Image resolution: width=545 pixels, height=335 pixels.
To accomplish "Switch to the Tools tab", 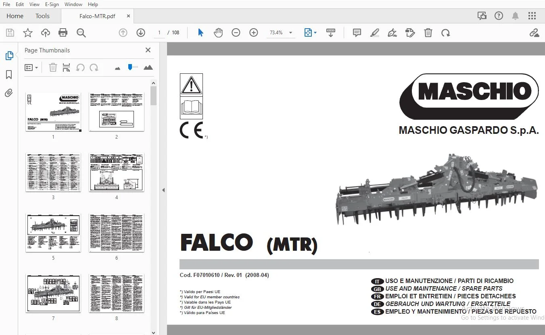I will 42,16.
